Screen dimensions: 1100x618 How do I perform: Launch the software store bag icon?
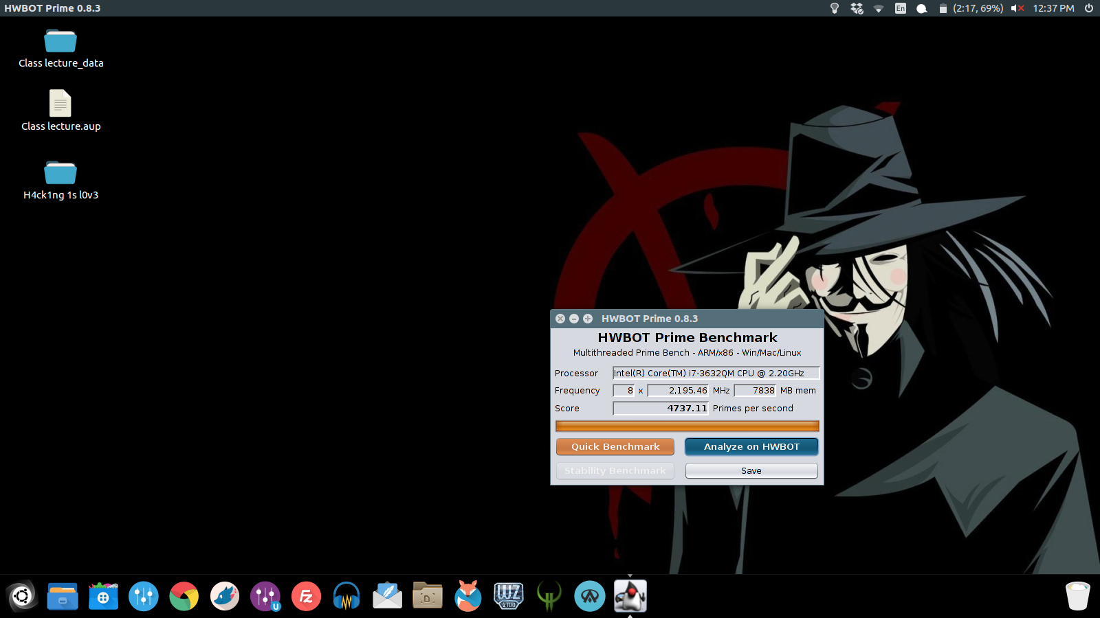(103, 596)
